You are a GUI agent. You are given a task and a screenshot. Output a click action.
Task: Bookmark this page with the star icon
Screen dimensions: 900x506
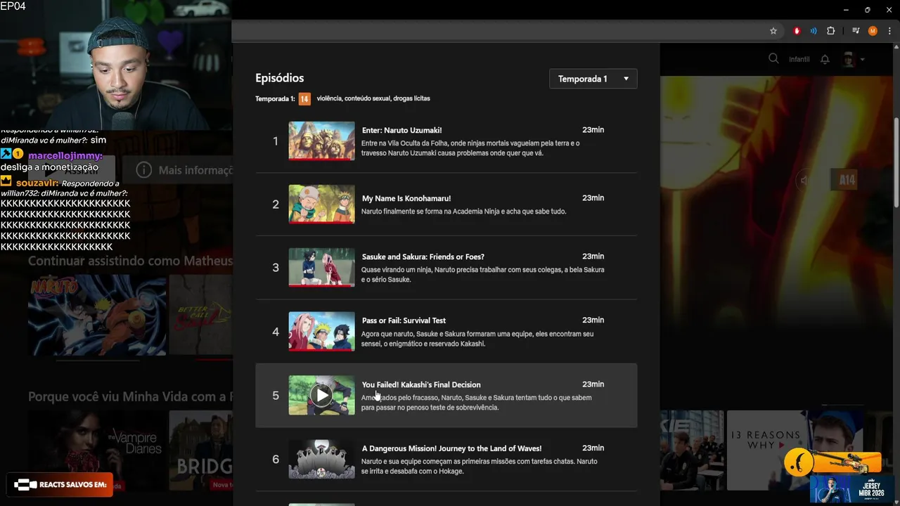point(773,31)
